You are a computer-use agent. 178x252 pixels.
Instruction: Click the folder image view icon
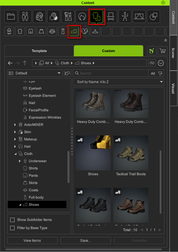(68, 73)
